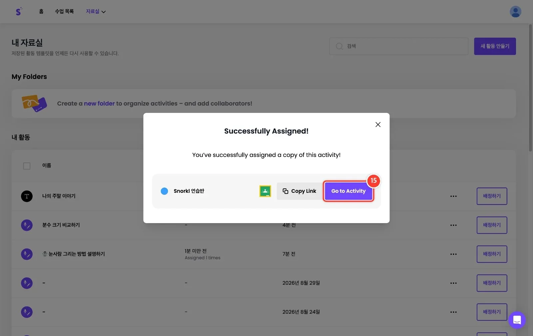Follow the new folder link
The image size is (533, 336).
point(99,104)
